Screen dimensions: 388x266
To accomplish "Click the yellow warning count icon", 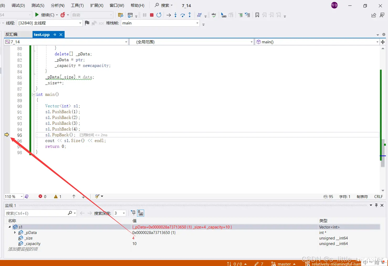I will 56,196.
